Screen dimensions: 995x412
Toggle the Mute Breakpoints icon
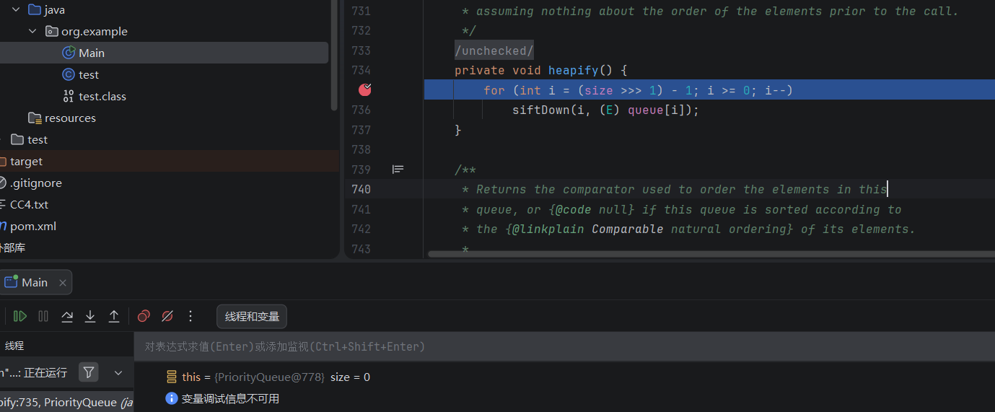(x=167, y=316)
